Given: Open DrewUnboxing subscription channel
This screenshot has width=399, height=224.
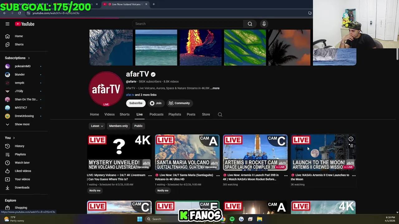Looking at the screenshot, I should tap(24, 116).
